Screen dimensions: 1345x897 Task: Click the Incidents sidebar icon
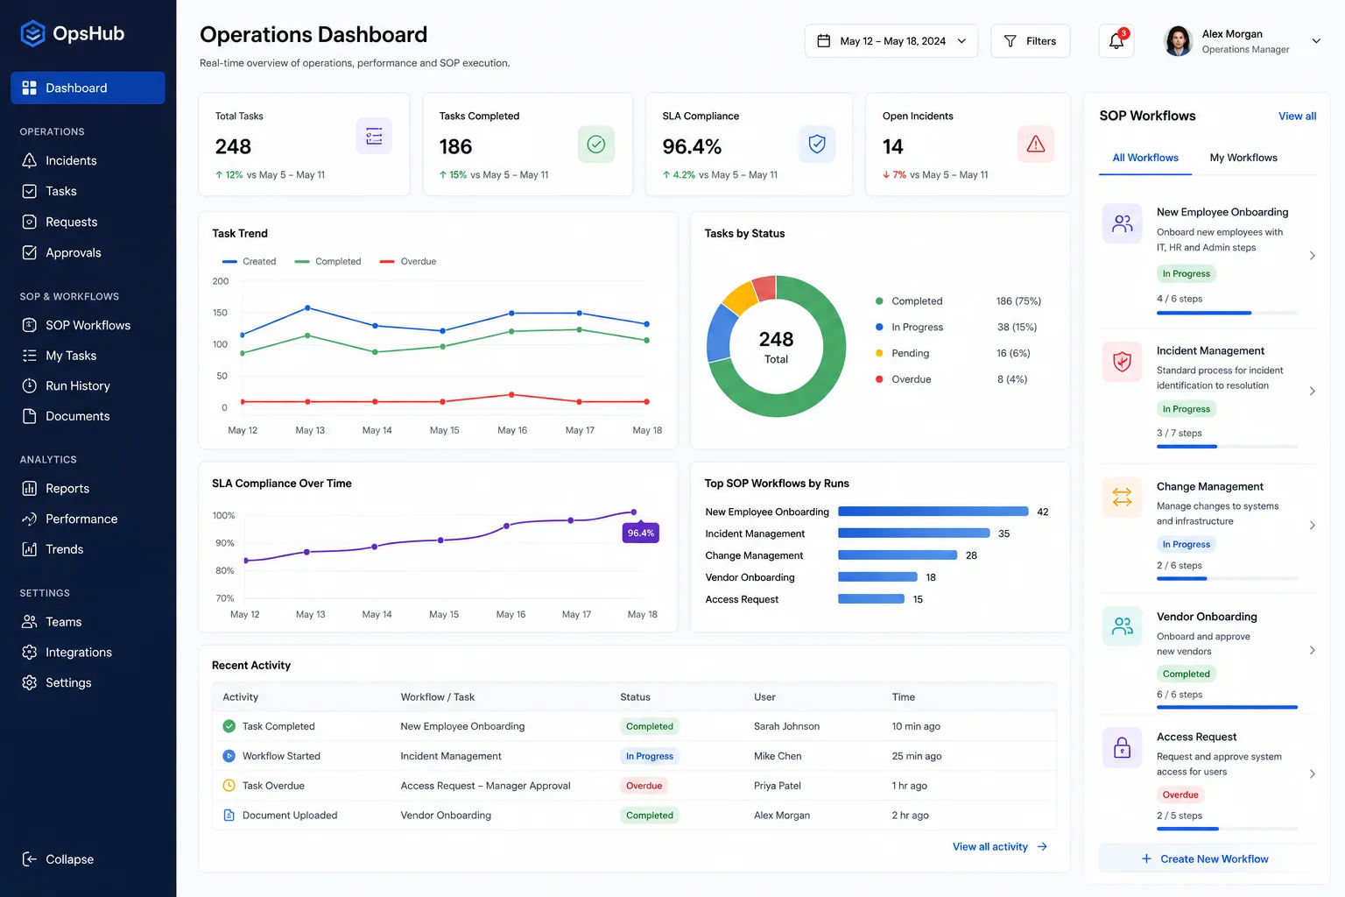29,160
